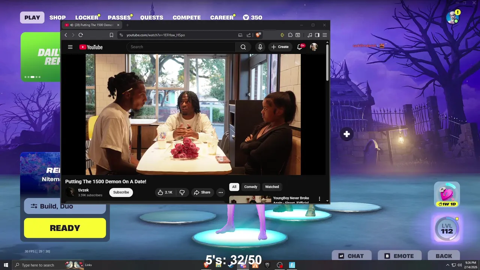480x270 pixels.
Task: Dislike the video with thumbs down
Action: [x=182, y=192]
